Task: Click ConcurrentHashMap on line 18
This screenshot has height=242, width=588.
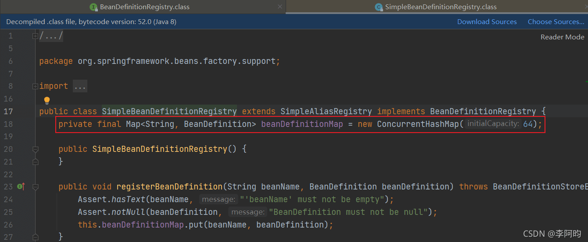Action: [418, 124]
